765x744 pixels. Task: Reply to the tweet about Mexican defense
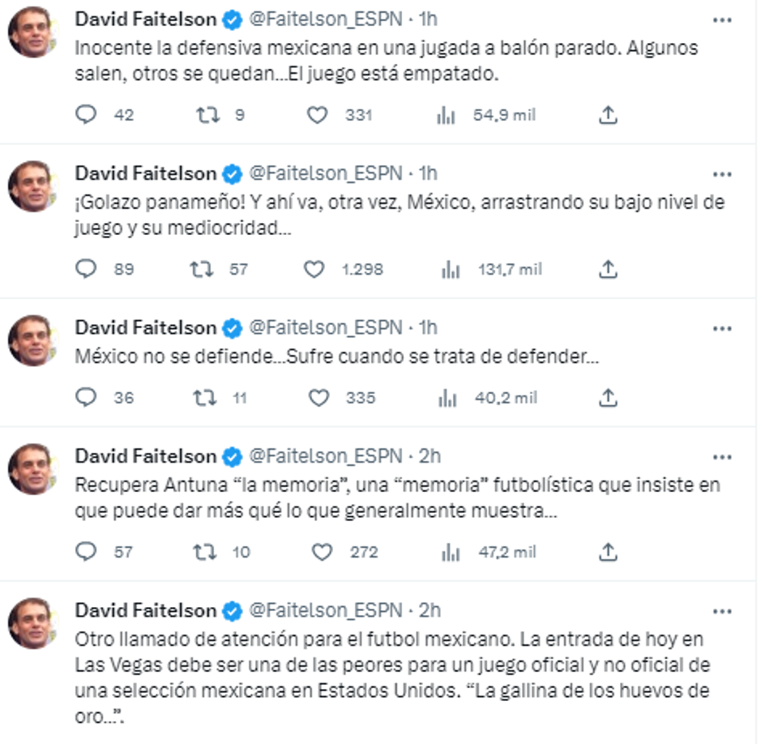pos(85,116)
